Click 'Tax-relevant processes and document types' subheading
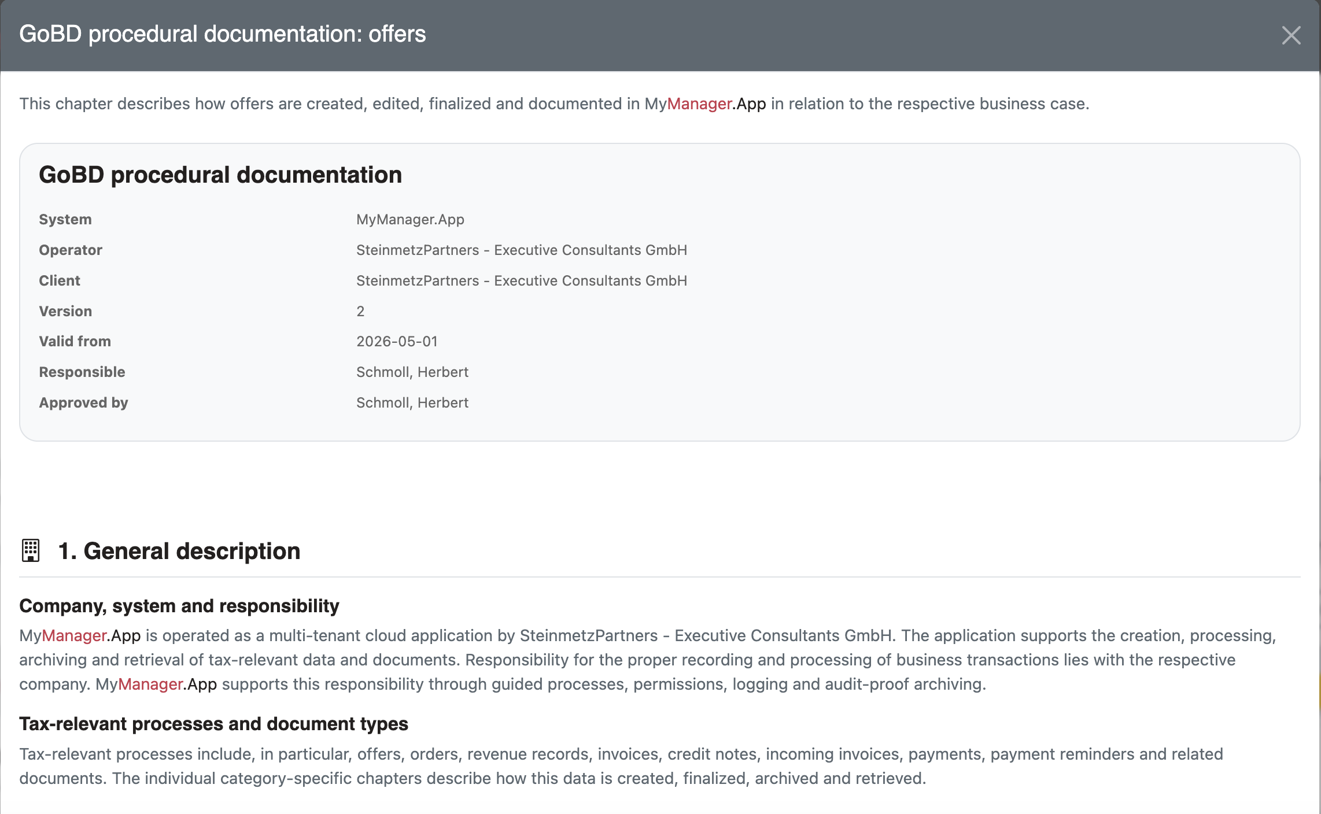The image size is (1321, 814). click(x=214, y=724)
